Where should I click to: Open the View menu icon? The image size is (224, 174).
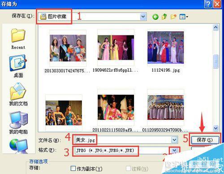184,17
